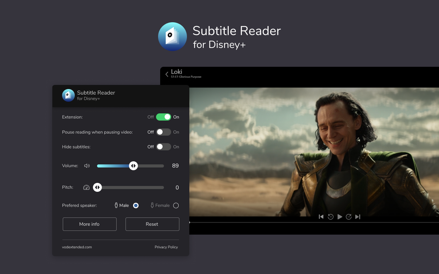Skip to previous episode in player
This screenshot has width=439, height=274.
(321, 217)
